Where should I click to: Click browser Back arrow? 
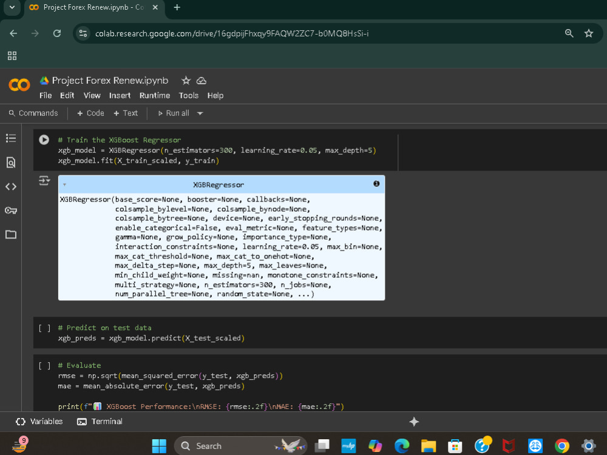tap(13, 33)
